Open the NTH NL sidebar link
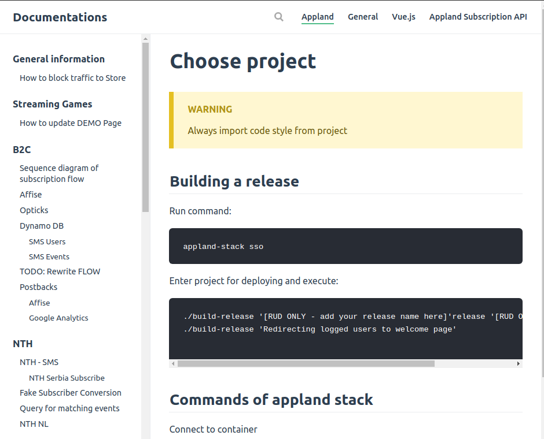Image resolution: width=544 pixels, height=439 pixels. 34,424
